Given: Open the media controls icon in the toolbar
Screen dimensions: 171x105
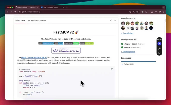Looking at the screenshot, I should 156,12.
